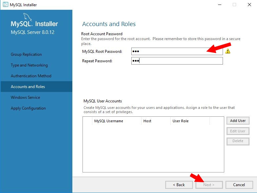Click the Delete user button

click(238, 141)
